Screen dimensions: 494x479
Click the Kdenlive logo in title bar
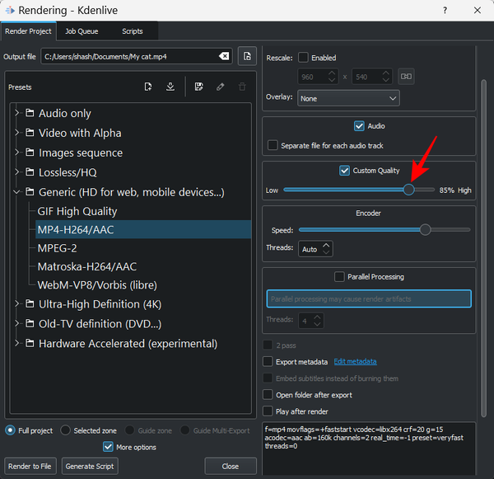10,11
